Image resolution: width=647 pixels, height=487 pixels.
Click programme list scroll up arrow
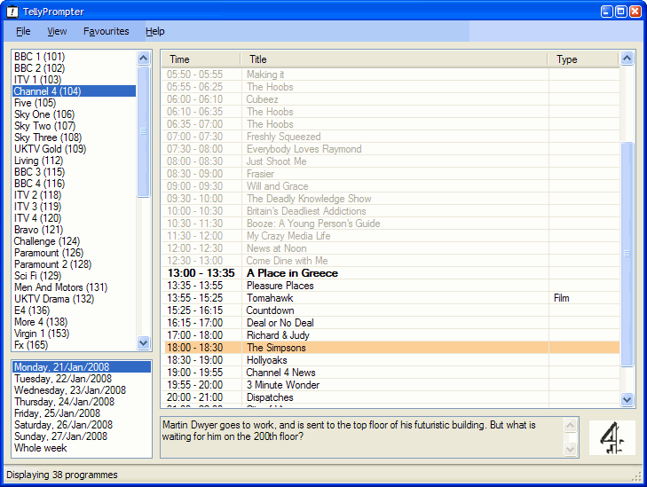[627, 59]
